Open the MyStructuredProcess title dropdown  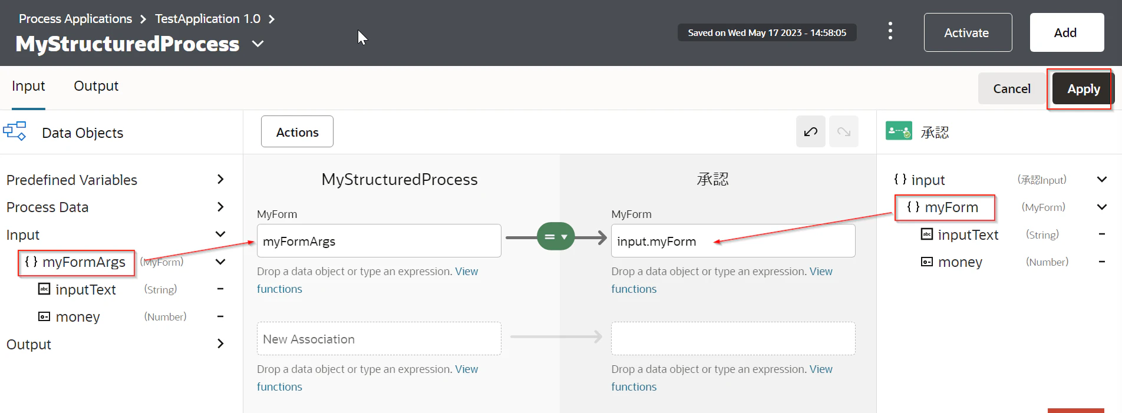click(x=258, y=44)
